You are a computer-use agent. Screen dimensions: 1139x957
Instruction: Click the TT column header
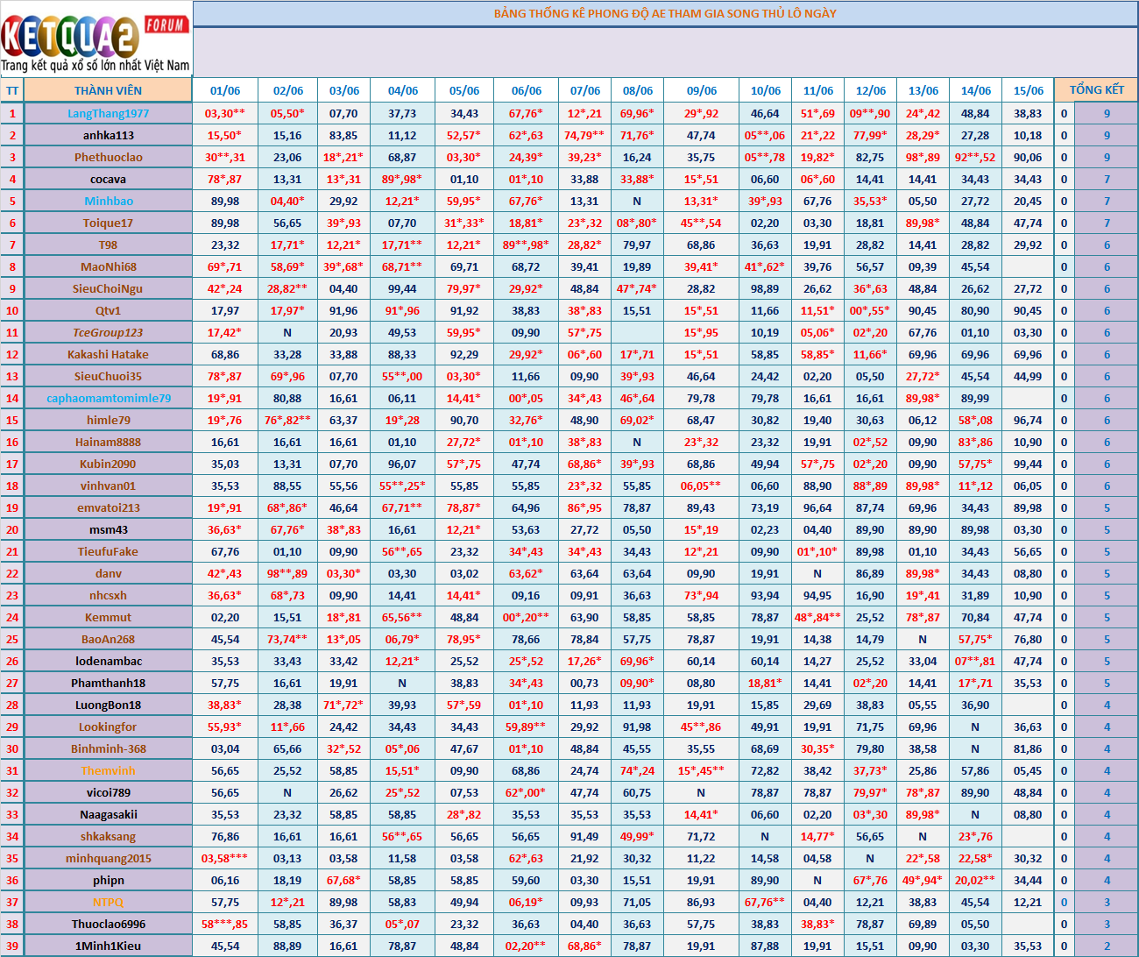pos(12,90)
